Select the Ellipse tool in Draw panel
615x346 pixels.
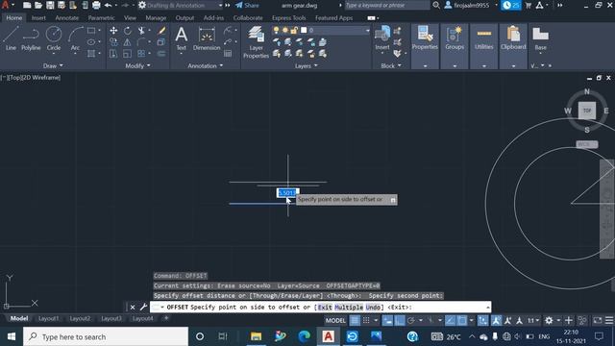(91, 42)
